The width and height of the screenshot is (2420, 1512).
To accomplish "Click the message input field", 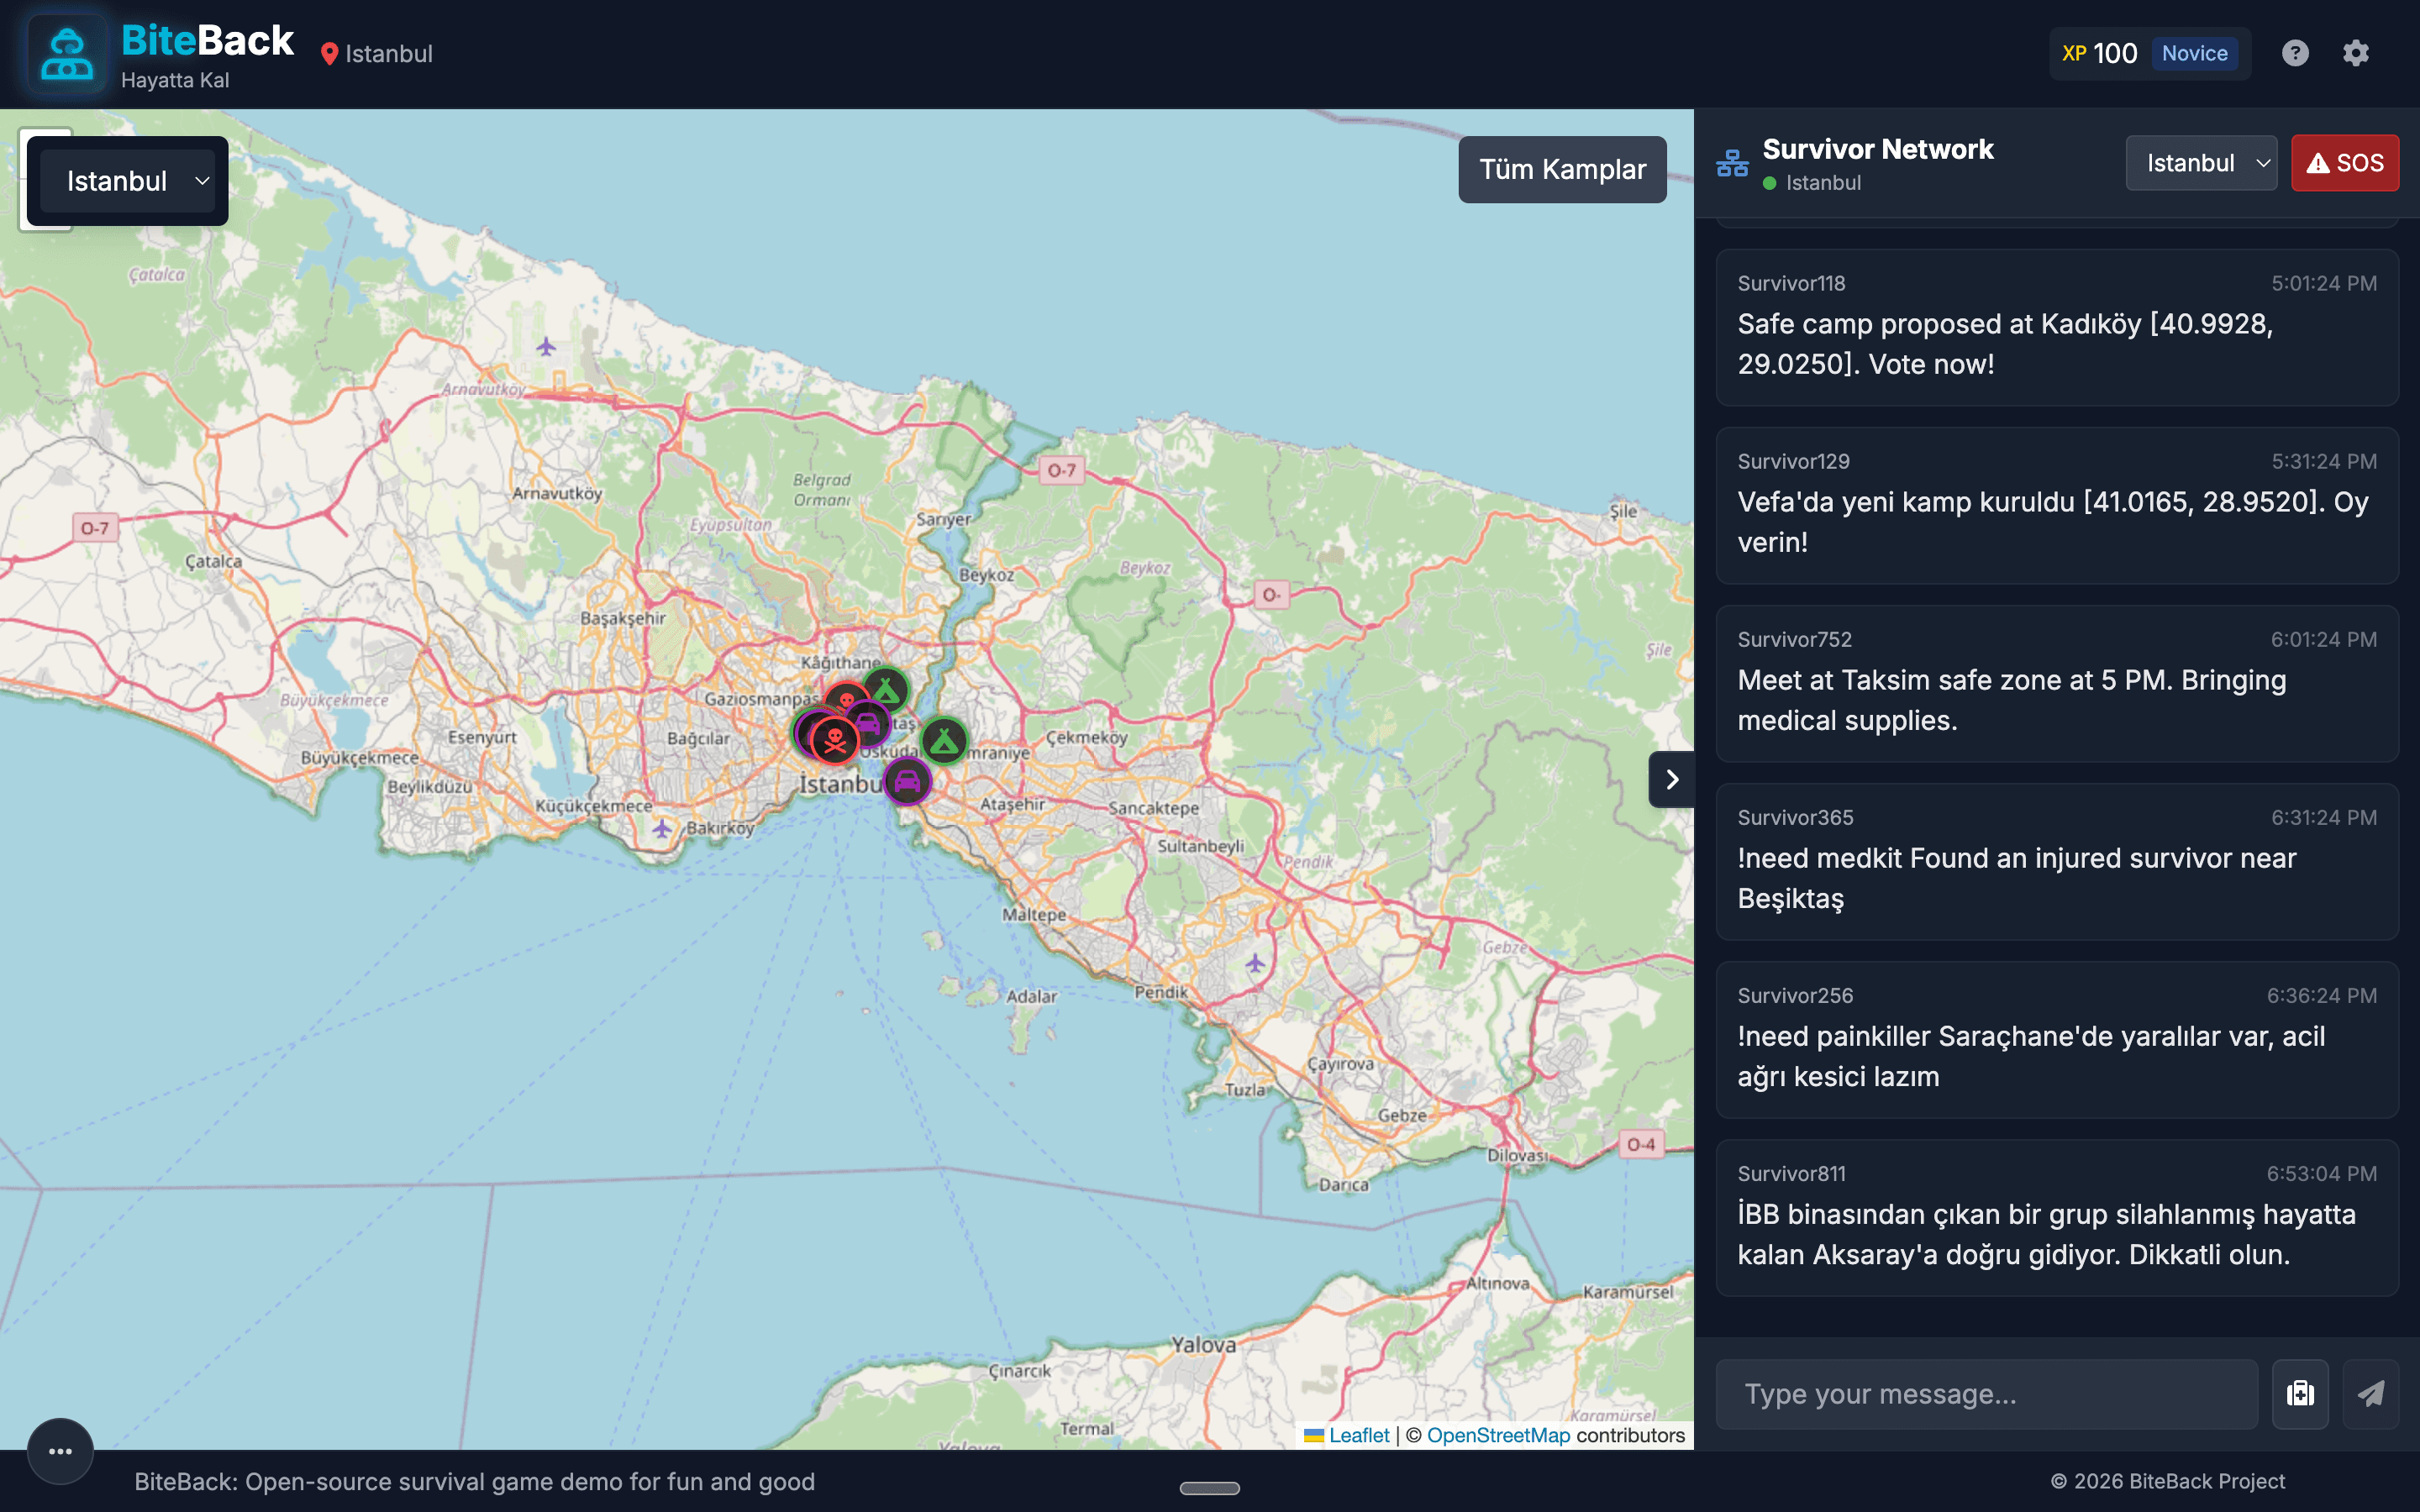I will click(1986, 1393).
